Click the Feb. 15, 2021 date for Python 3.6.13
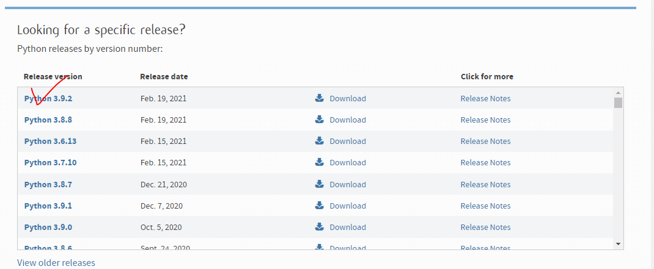Screen dimensions: 654x269 click(x=164, y=141)
